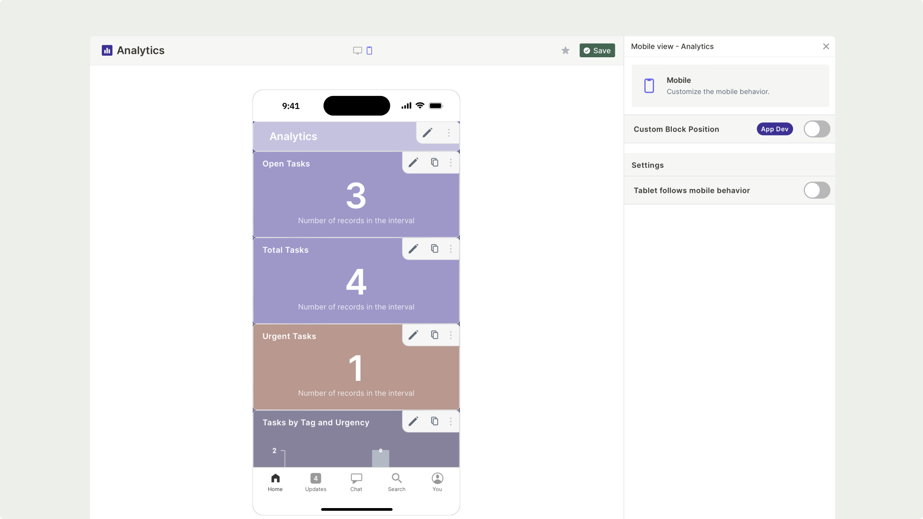Duplicate Tasks by Tag and Urgency block

click(x=434, y=421)
